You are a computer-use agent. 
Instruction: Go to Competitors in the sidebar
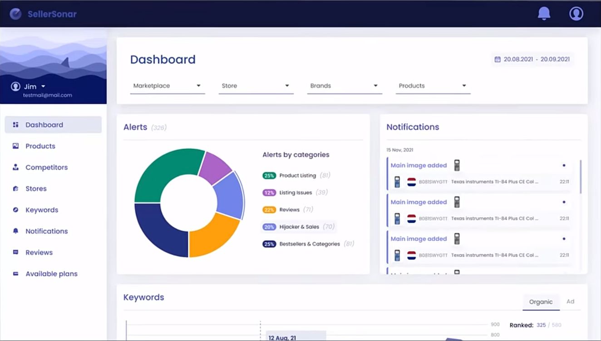46,167
